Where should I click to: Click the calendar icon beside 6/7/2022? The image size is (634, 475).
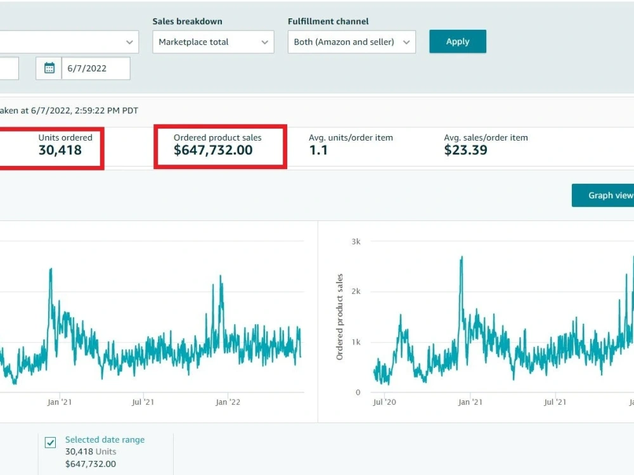tap(49, 68)
